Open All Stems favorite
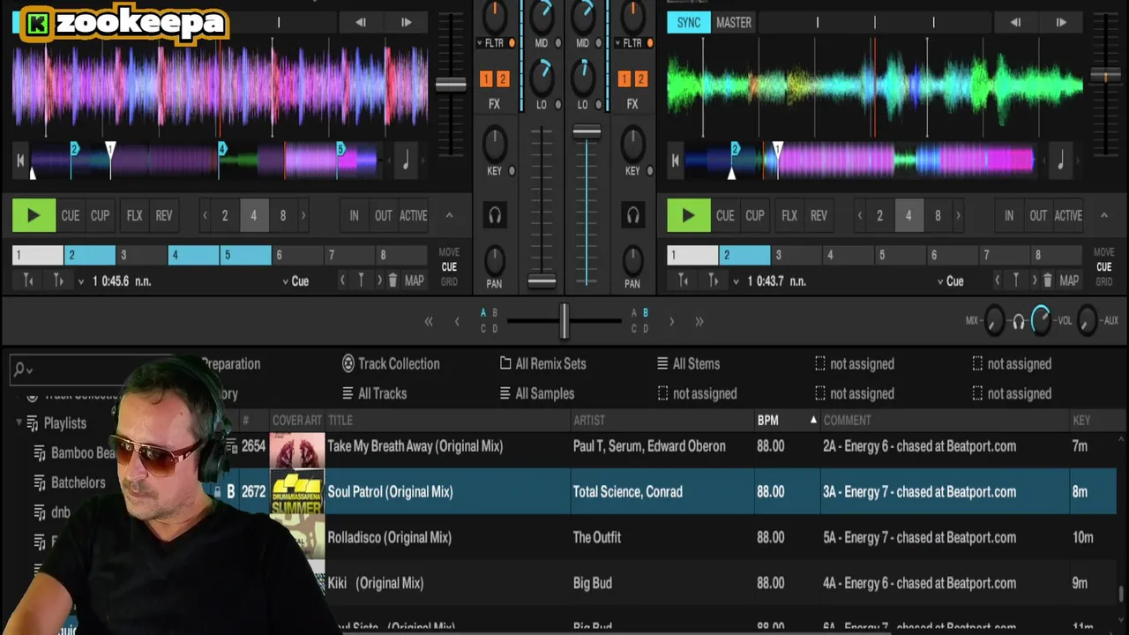Screen dimensions: 1129x635 [688, 363]
